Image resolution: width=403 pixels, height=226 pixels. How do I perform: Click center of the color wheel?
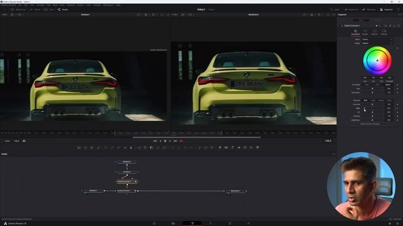tap(377, 60)
